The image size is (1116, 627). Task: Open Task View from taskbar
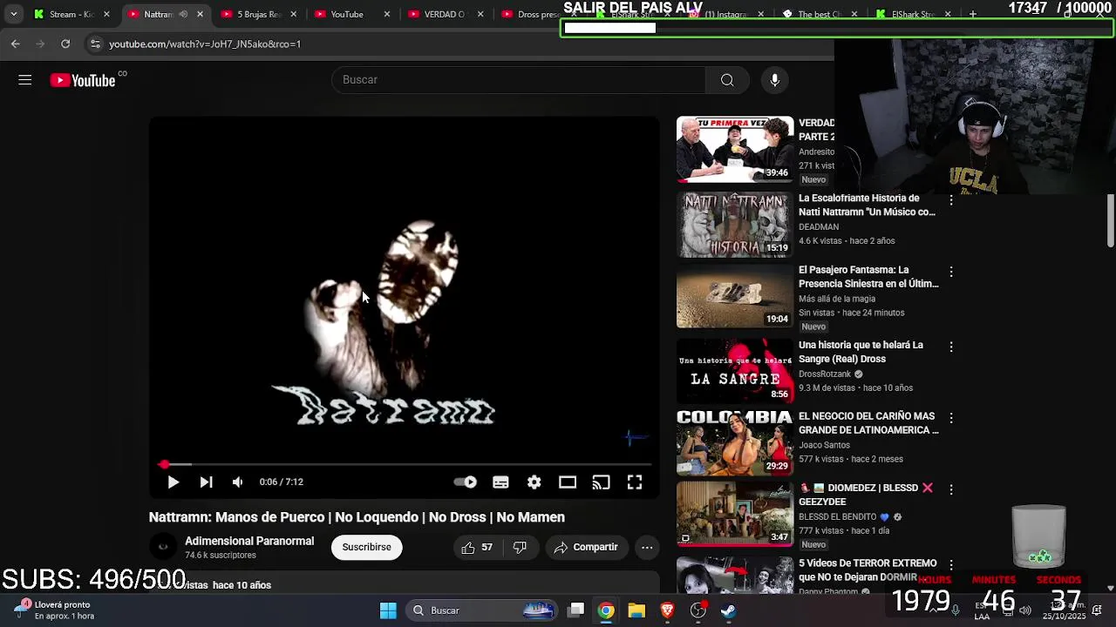click(575, 610)
